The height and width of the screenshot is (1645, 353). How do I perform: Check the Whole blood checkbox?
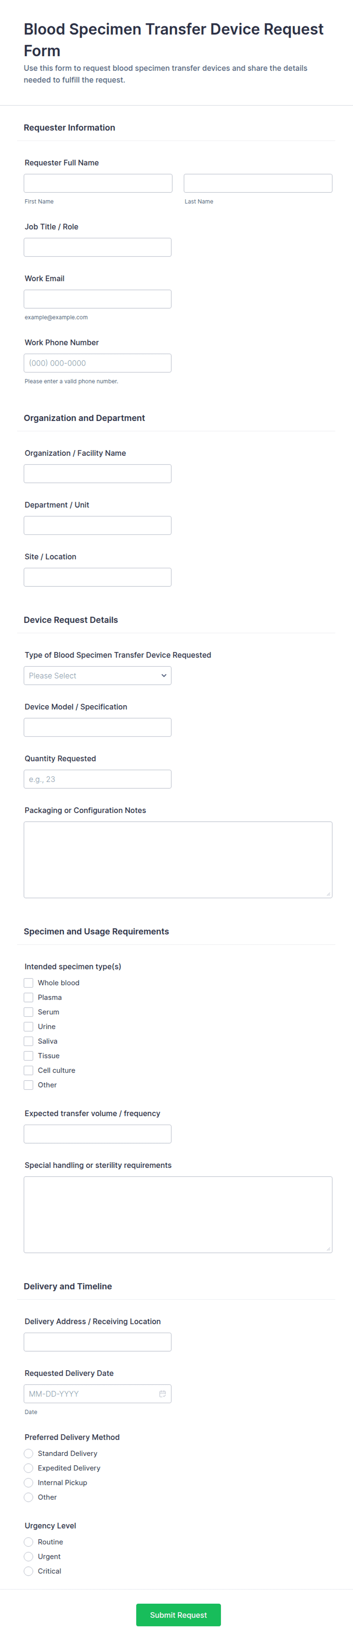pyautogui.click(x=29, y=983)
